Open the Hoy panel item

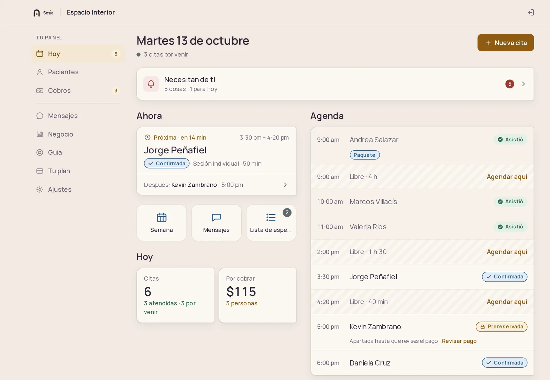79,54
